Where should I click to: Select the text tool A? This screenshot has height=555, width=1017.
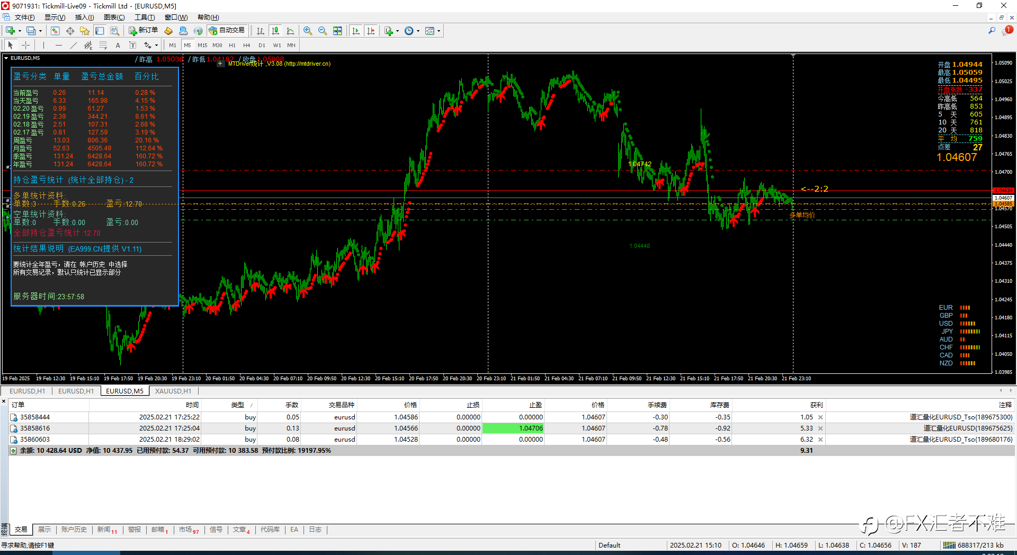[x=118, y=45]
